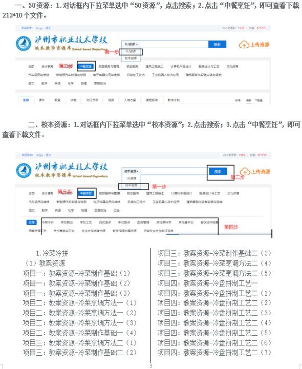Switch to the 视频 tab
This screenshot has width=302, height=369.
(x=111, y=100)
